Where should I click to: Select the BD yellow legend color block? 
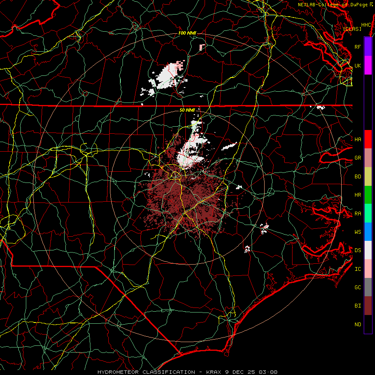[368, 177]
